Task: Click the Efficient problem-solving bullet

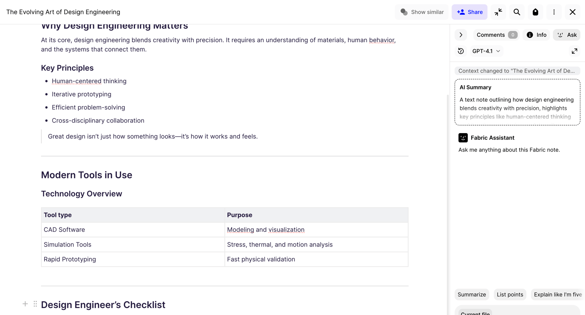Action: pyautogui.click(x=89, y=108)
